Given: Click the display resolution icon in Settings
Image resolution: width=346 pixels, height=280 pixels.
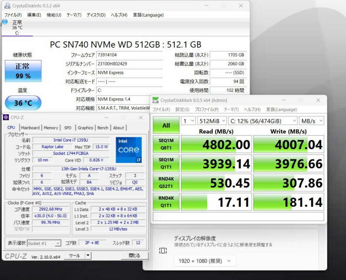Looking at the screenshot, I should pos(163,250).
